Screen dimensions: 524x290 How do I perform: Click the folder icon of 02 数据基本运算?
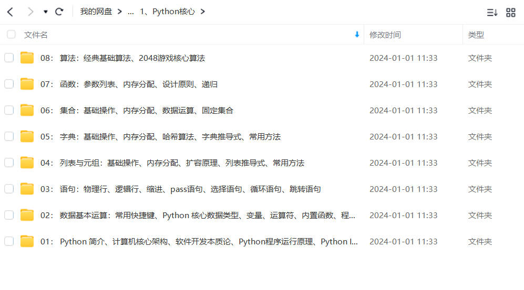point(27,215)
